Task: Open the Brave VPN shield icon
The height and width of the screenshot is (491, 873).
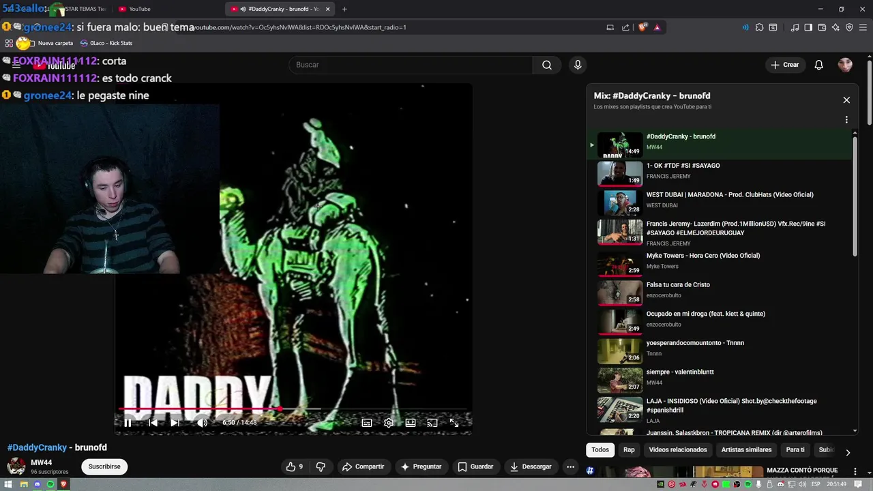Action: (x=849, y=27)
